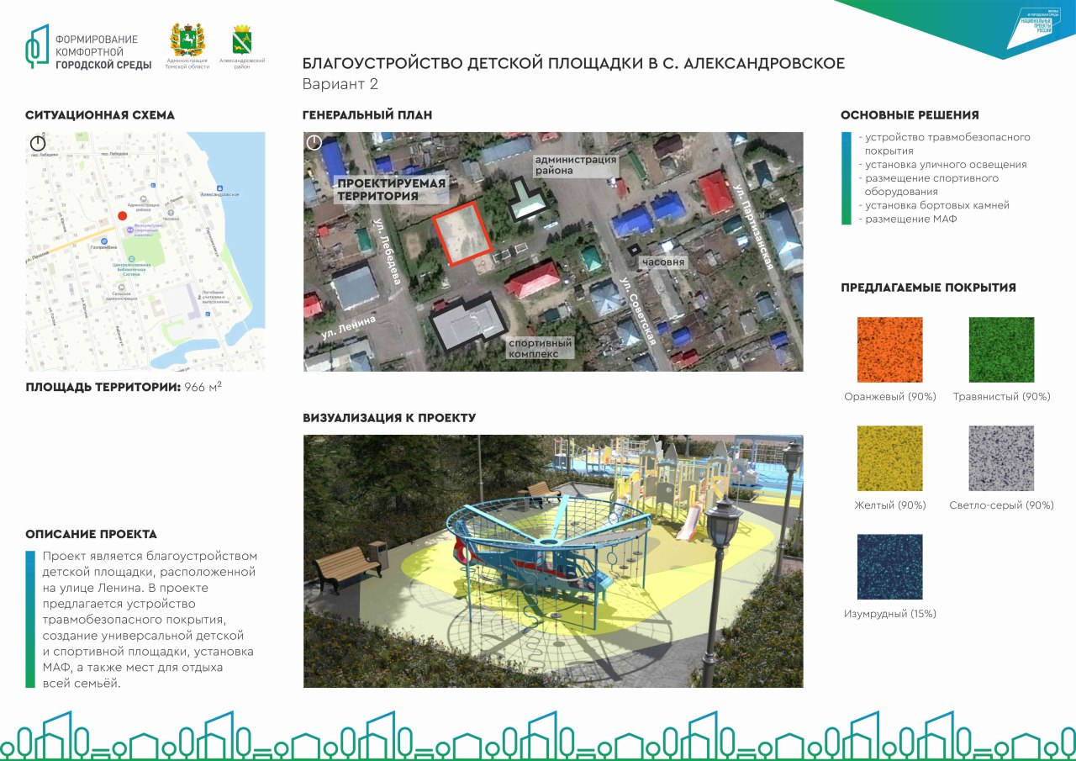Click the 'СИТУАЦИОННАЯ СХЕМА' heading

(x=100, y=115)
